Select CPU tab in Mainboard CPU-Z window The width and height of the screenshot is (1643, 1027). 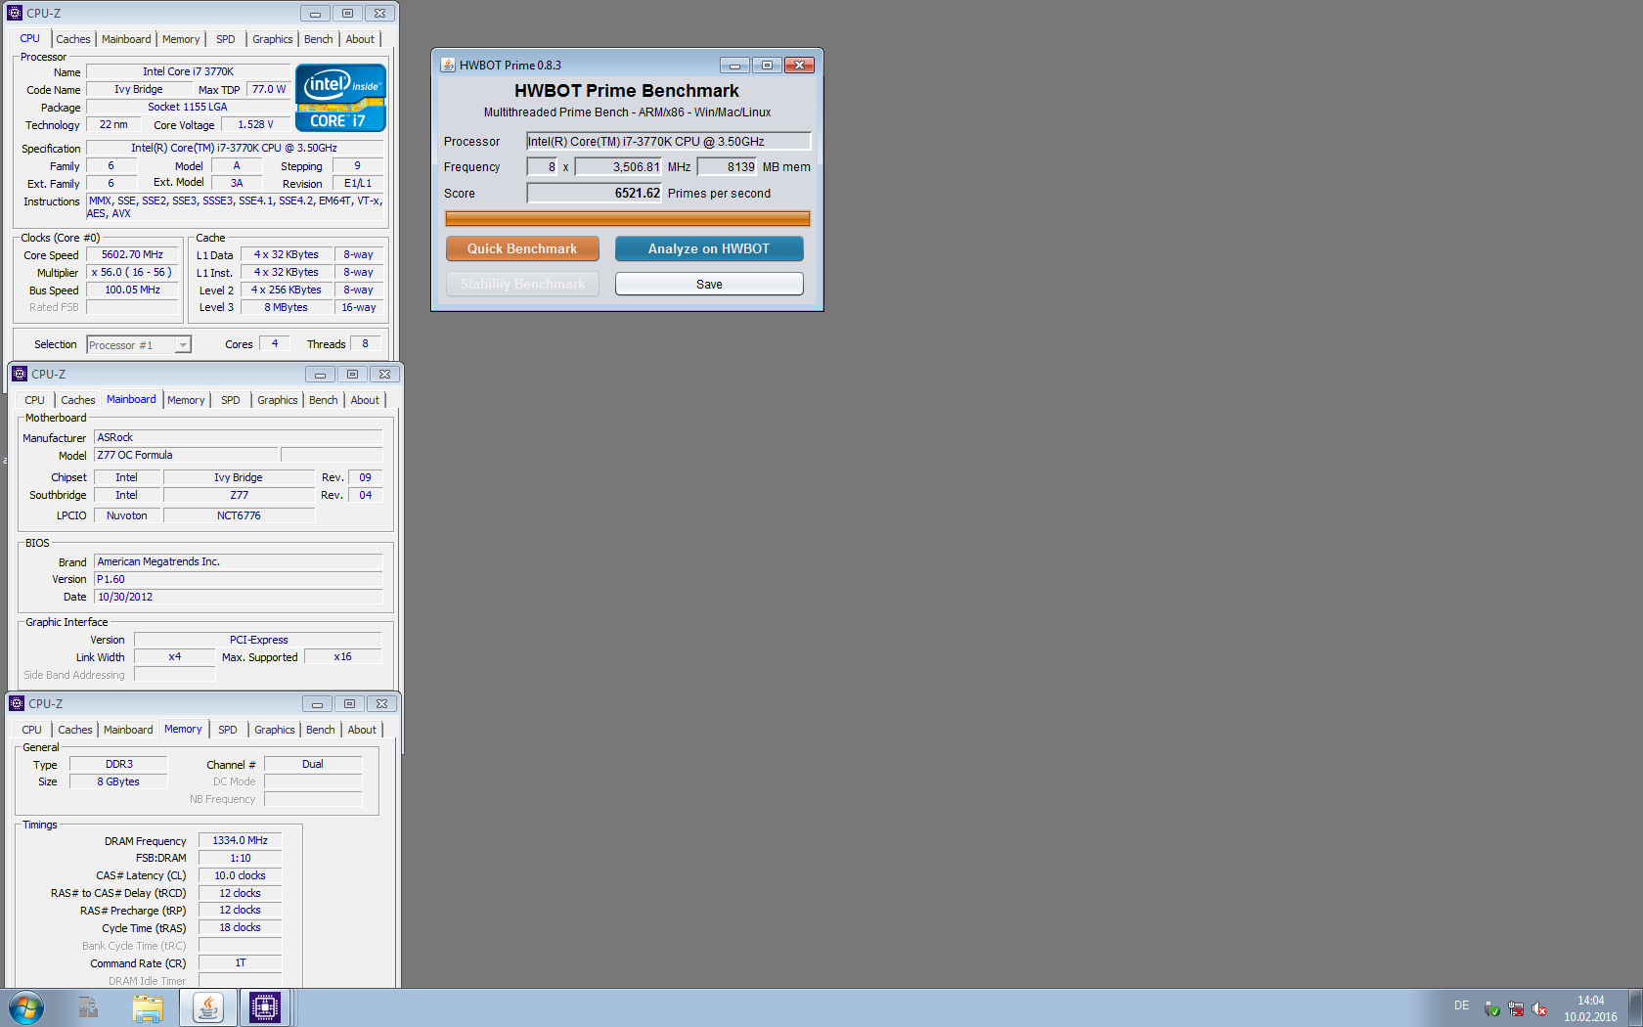point(35,400)
